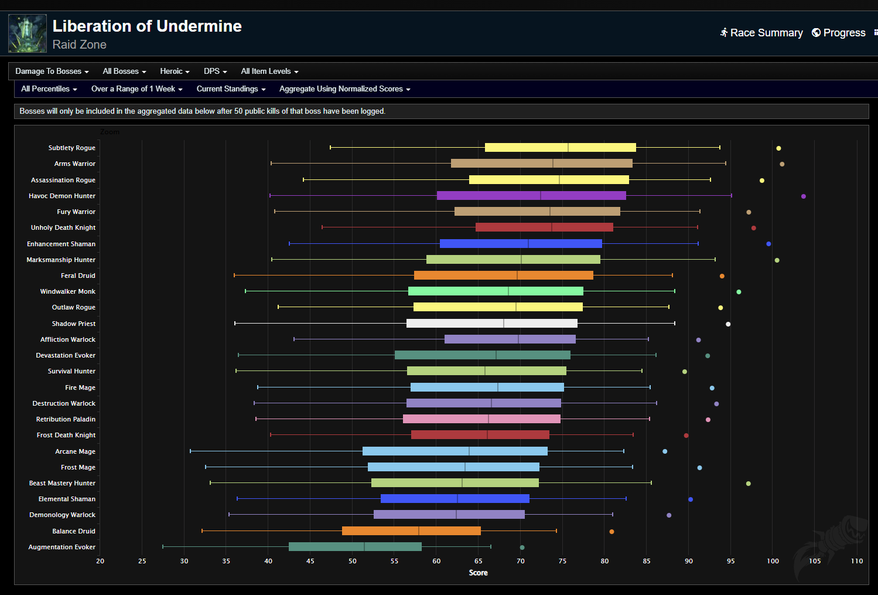
Task: Click the Beast Mastery Hunter outlier dot
Action: pyautogui.click(x=748, y=484)
